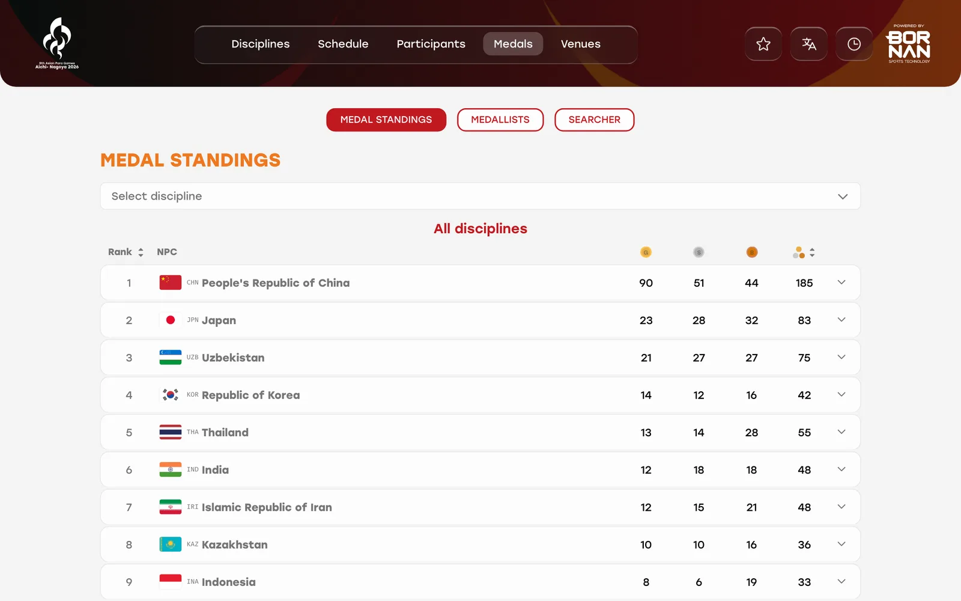
Task: Expand the Islamic Republic of Iran row
Action: 841,507
